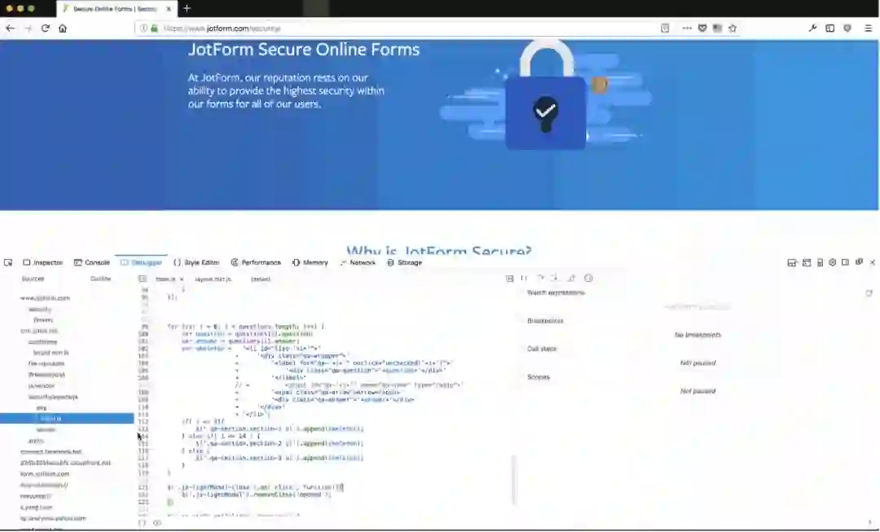Select the Outline sub-tab

(101, 279)
